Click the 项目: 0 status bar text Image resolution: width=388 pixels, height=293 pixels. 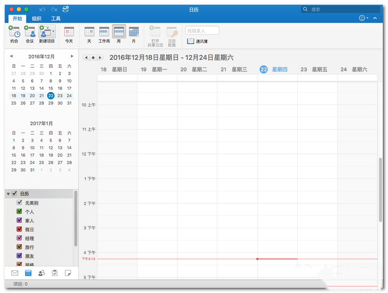pos(20,284)
